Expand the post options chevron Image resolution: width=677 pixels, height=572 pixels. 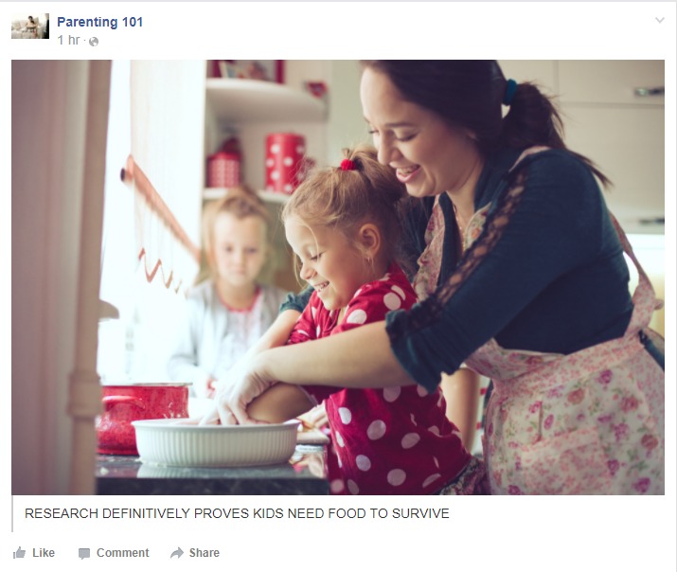(659, 20)
